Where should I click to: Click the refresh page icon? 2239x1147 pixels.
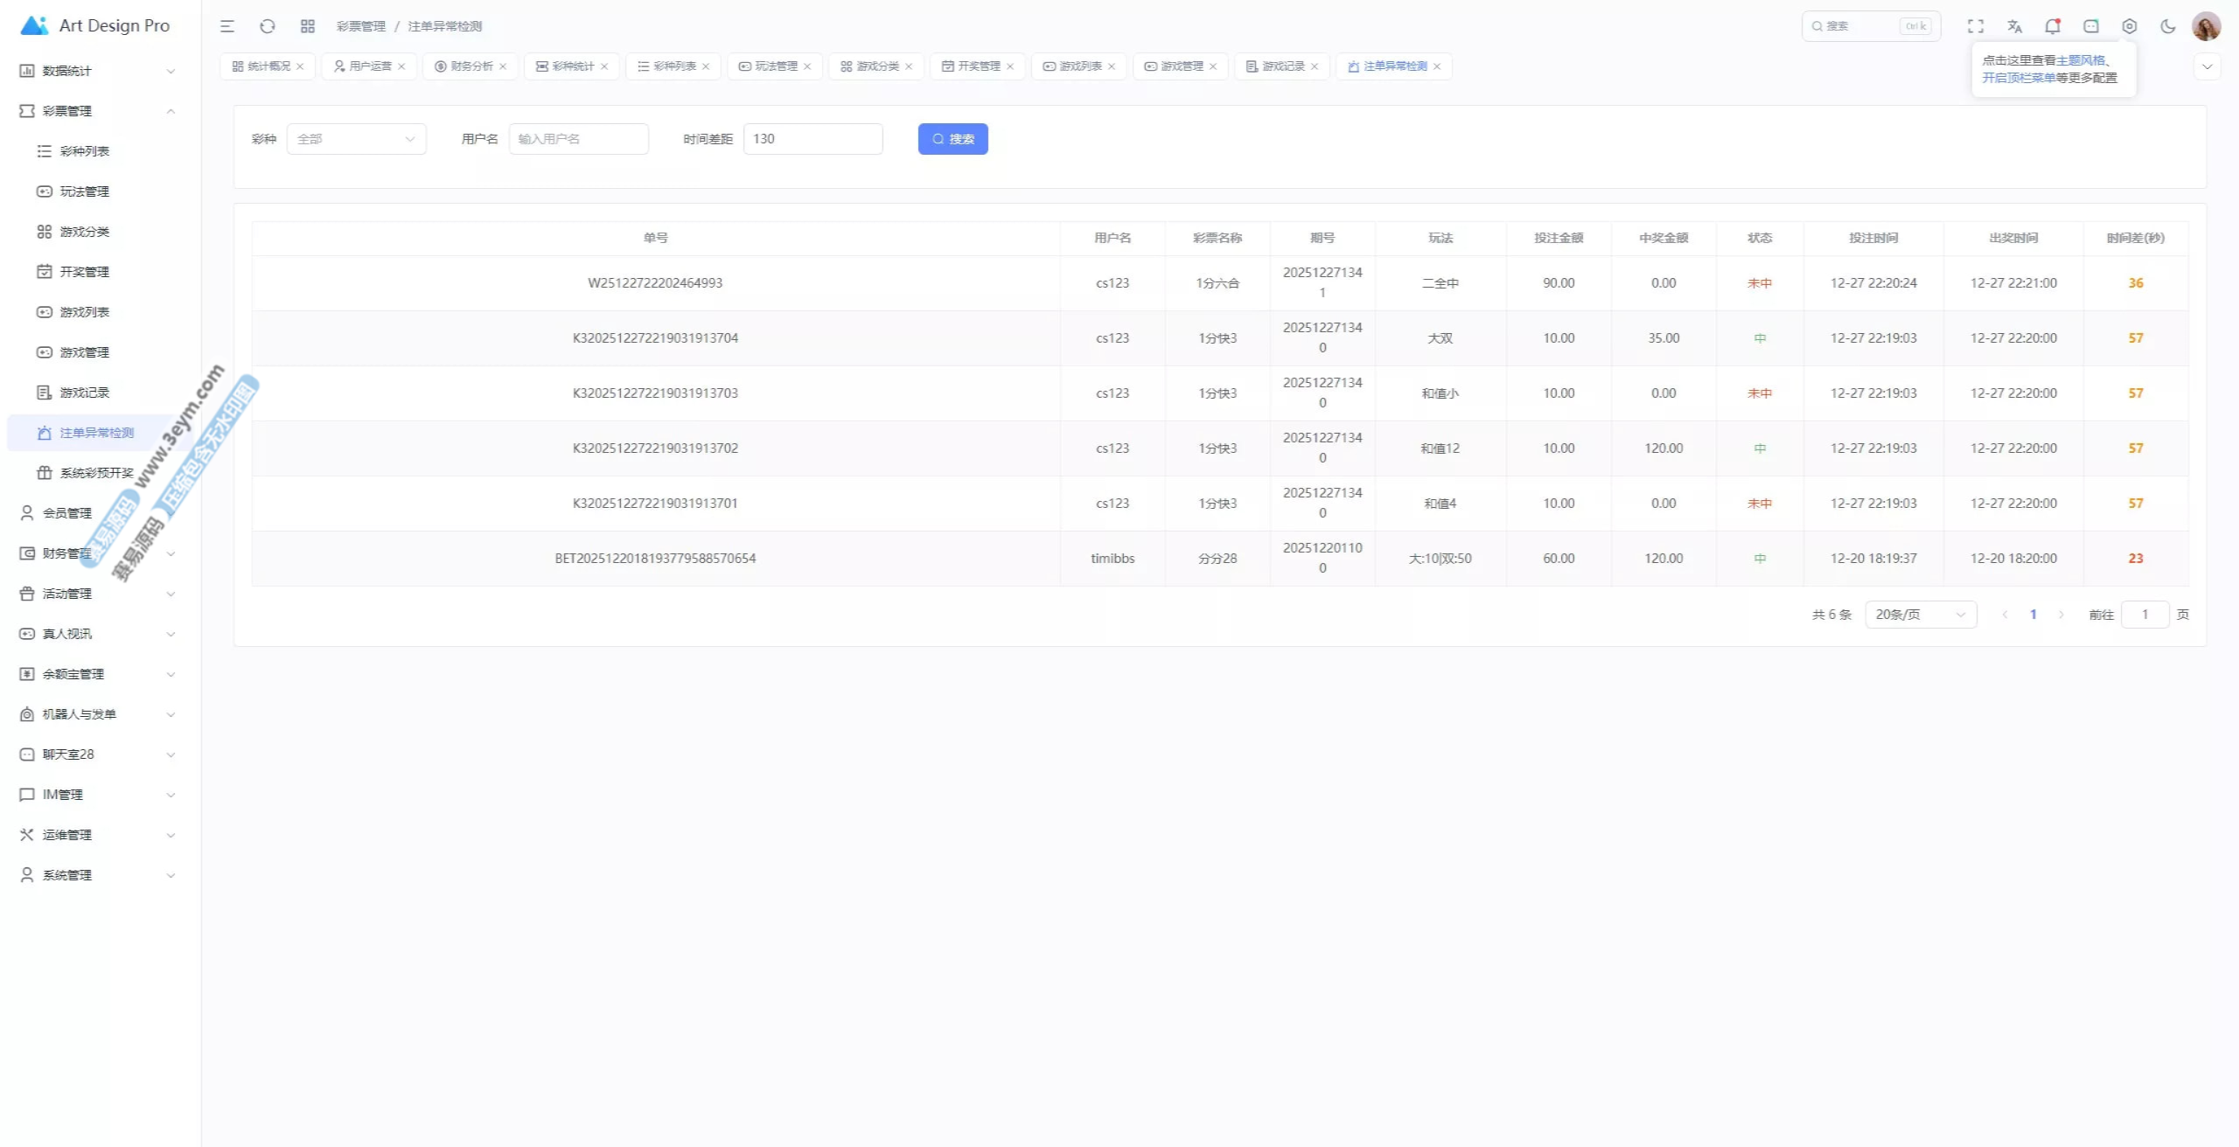click(268, 26)
